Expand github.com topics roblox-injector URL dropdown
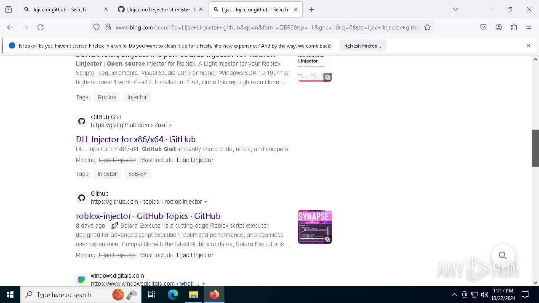This screenshot has height=303, width=539. coord(205,202)
